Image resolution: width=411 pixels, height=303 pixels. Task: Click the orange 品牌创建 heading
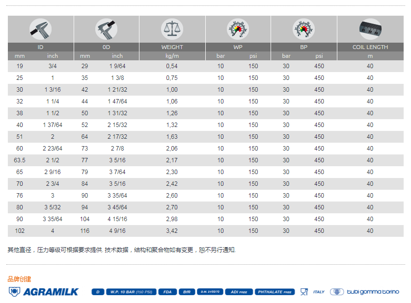click(x=20, y=279)
